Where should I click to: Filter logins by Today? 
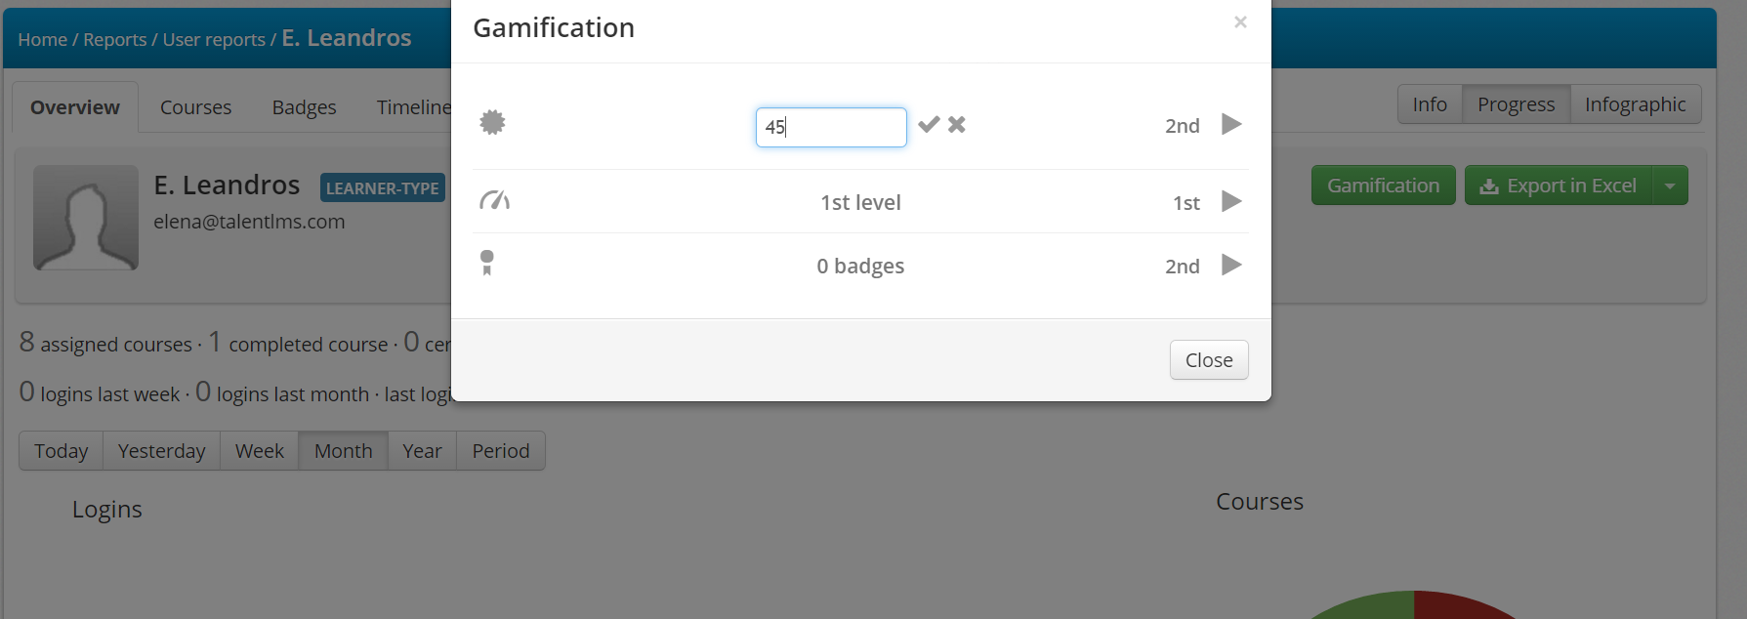pos(61,450)
